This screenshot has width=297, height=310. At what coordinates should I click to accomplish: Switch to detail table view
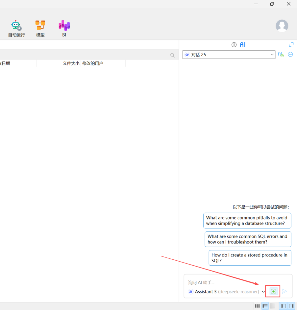(x=272, y=306)
